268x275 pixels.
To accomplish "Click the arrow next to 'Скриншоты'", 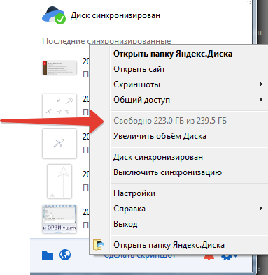I will point(261,84).
